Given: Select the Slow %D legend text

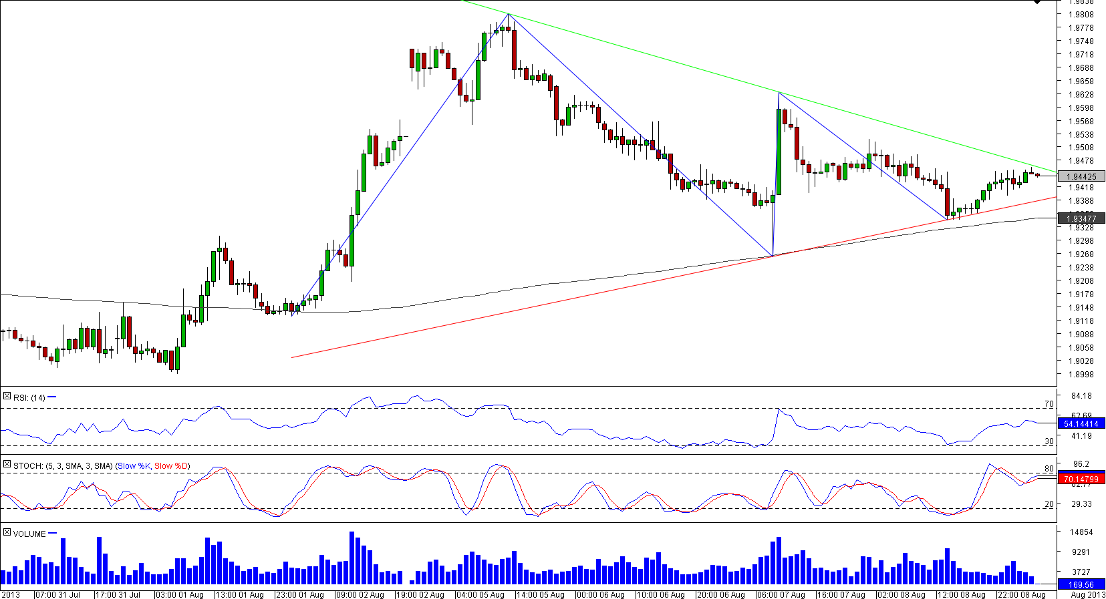Looking at the screenshot, I should [171, 465].
